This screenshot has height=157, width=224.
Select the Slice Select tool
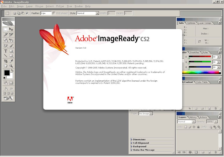(x=11, y=34)
